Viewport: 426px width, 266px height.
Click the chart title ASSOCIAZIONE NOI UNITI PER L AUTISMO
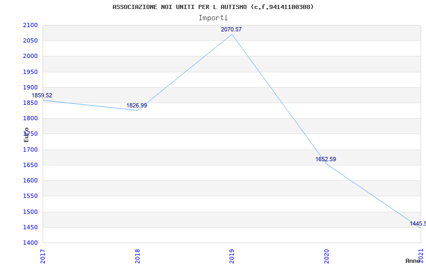coord(213,7)
